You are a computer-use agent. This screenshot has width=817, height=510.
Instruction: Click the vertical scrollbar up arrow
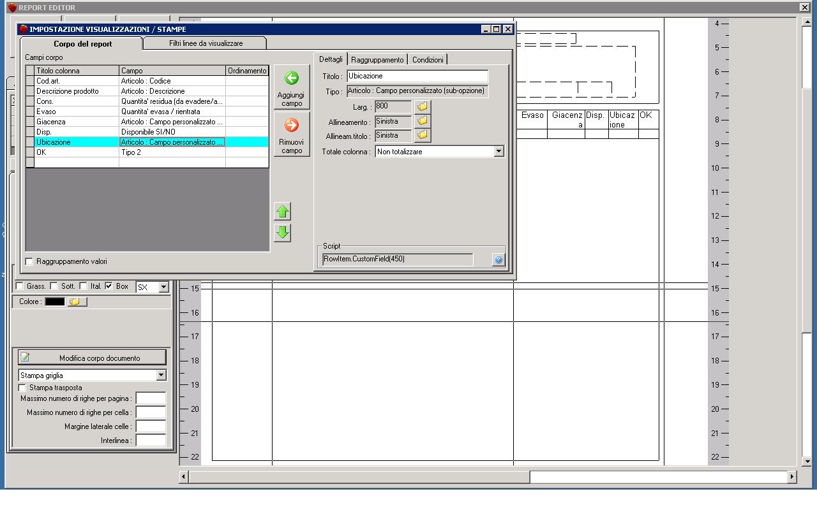coord(807,22)
